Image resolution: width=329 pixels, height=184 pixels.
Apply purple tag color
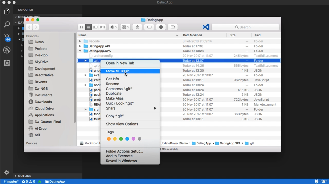pos(133,139)
